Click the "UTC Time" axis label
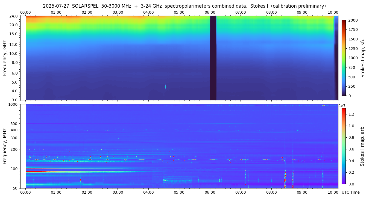The width and height of the screenshot is (369, 198). pyautogui.click(x=350, y=192)
